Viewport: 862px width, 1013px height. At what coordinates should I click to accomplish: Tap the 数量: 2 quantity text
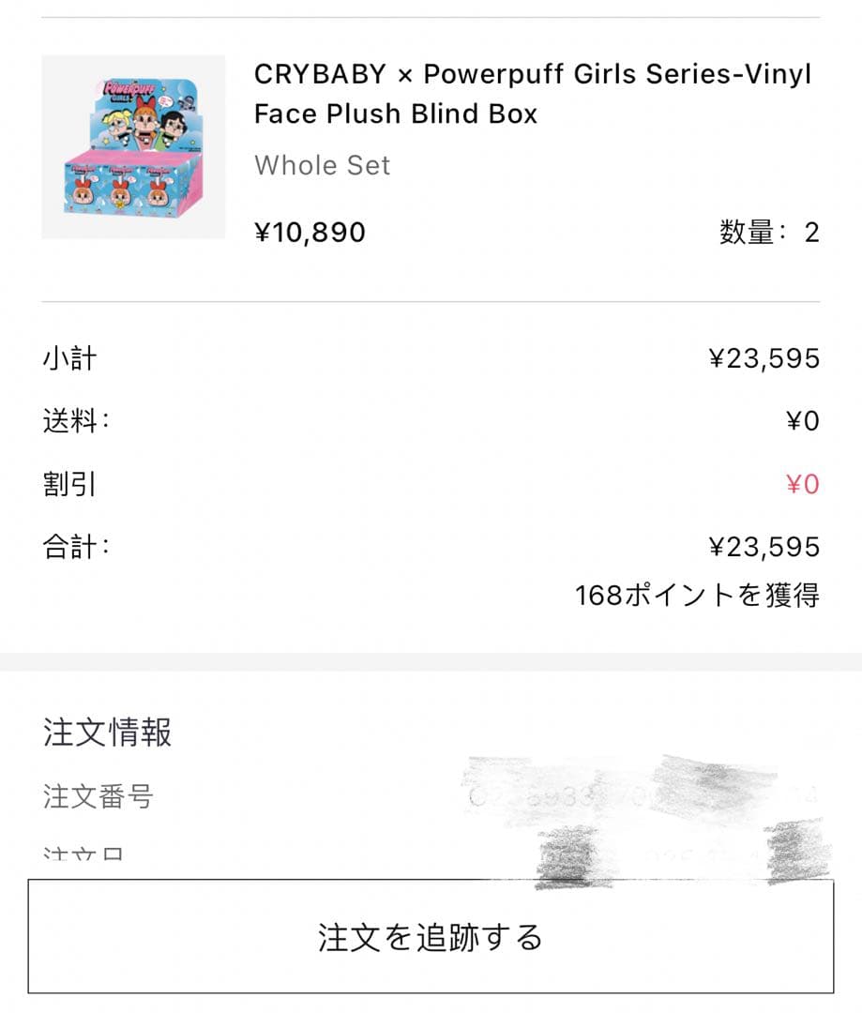(x=769, y=232)
